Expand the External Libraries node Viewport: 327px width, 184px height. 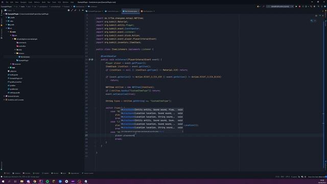4,96
